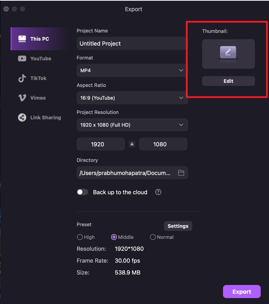
Task: Click the This PC computer icon
Action: tap(22, 39)
